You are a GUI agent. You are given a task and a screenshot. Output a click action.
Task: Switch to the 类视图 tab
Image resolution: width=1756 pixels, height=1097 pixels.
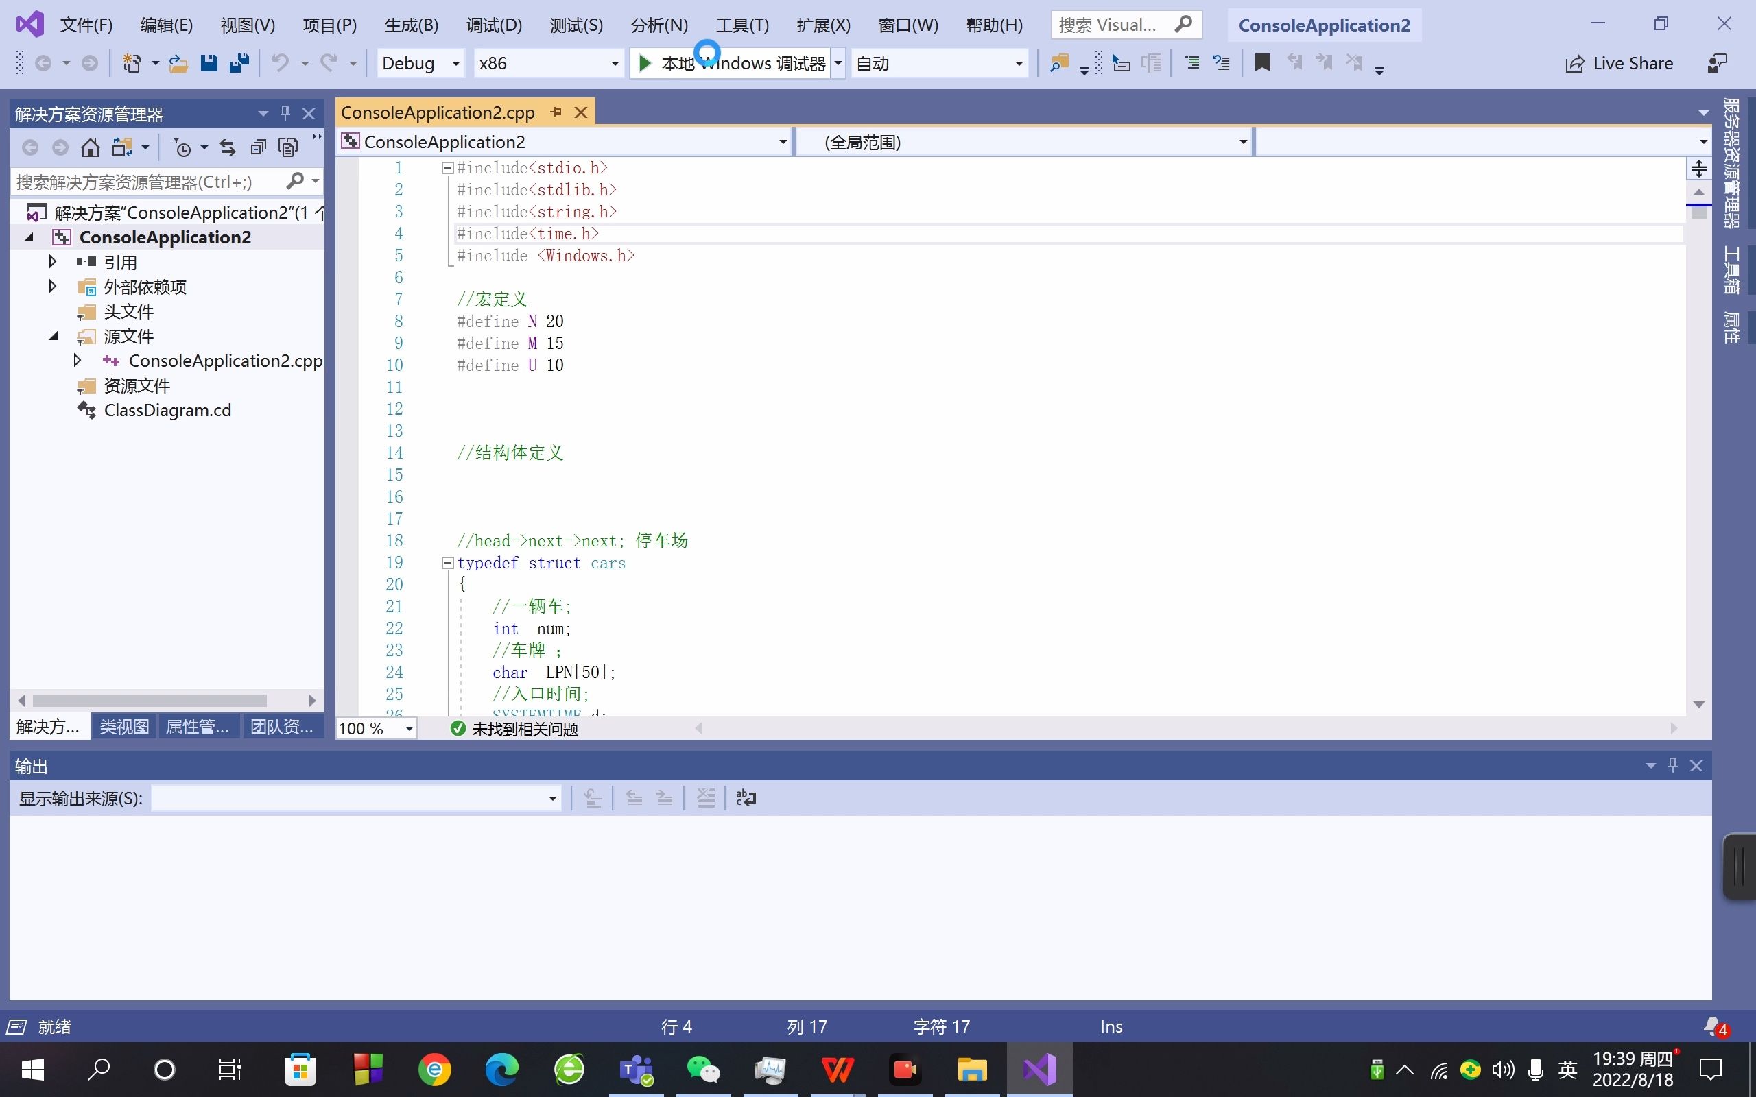click(124, 726)
